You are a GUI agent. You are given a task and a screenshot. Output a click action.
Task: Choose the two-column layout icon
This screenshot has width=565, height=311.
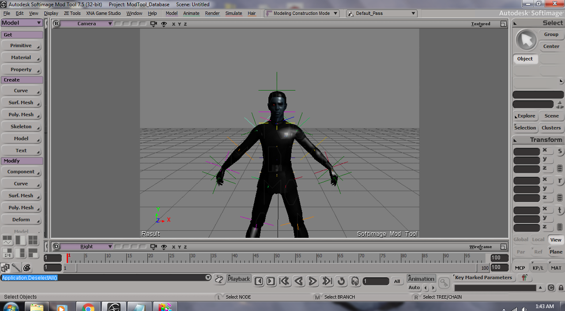coord(20,240)
